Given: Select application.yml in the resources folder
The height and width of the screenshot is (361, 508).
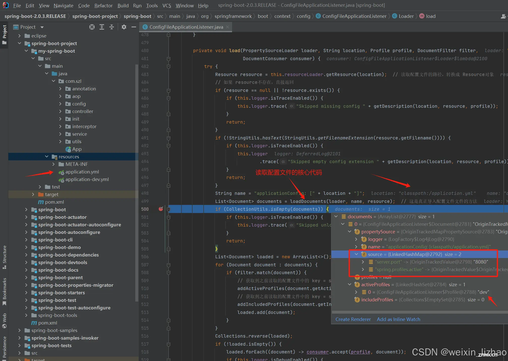Looking at the screenshot, I should 82,172.
